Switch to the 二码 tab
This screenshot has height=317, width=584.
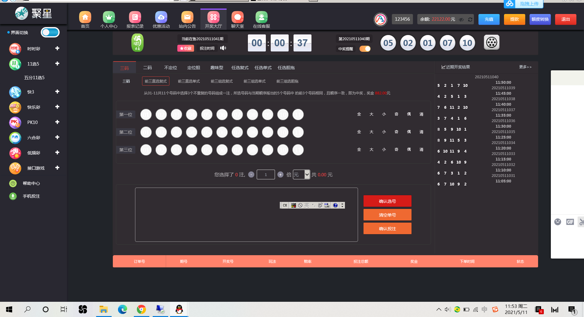tap(148, 68)
